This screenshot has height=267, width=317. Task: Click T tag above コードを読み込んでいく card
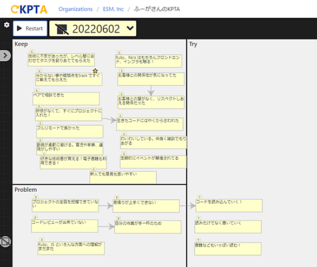pos(200,197)
